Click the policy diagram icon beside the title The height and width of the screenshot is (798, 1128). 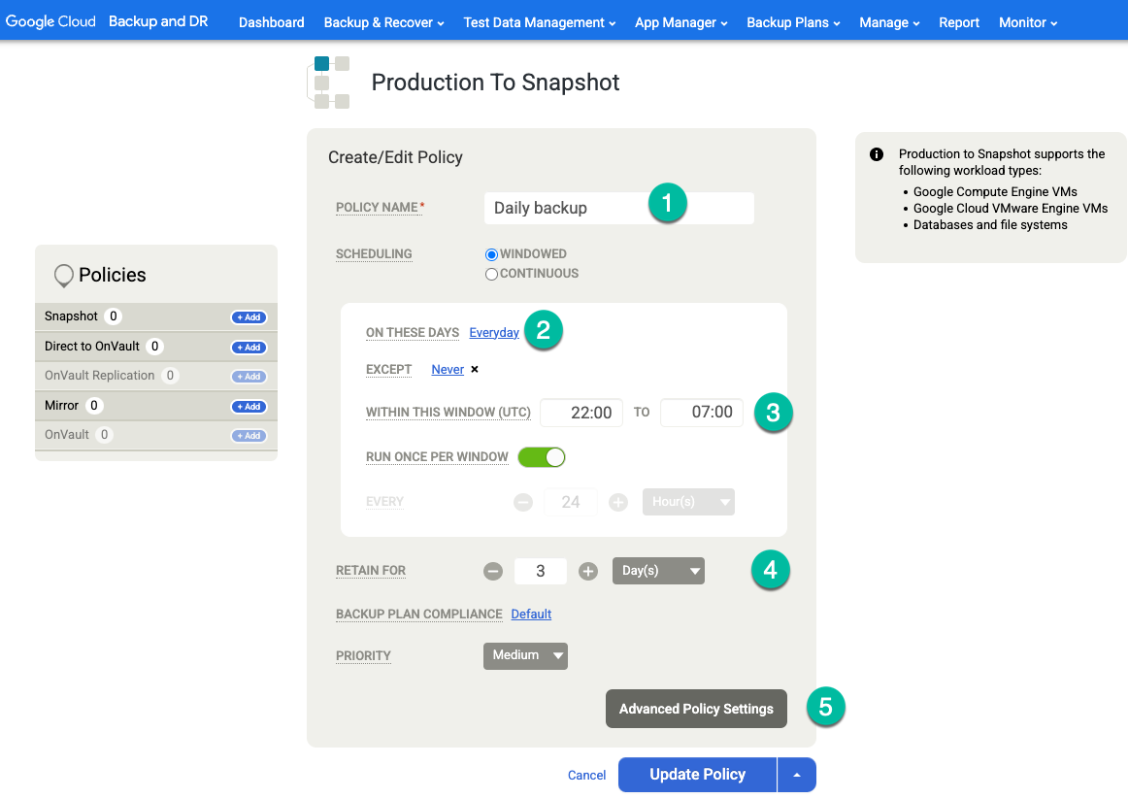tap(329, 82)
